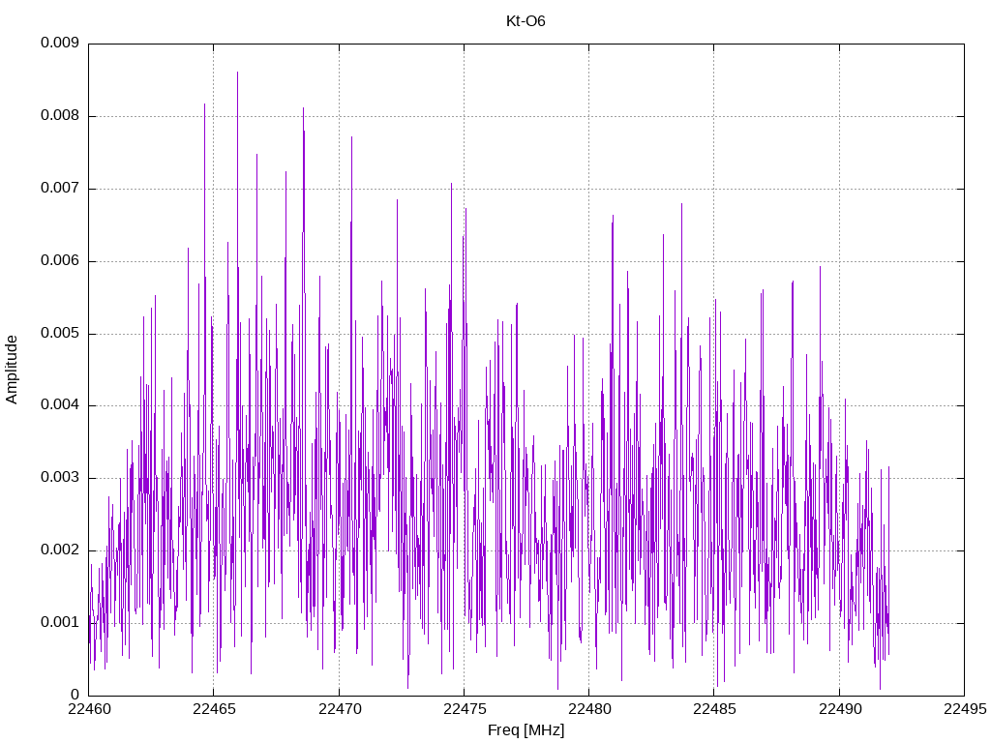Click the 0.009 y-axis tick label

click(60, 43)
